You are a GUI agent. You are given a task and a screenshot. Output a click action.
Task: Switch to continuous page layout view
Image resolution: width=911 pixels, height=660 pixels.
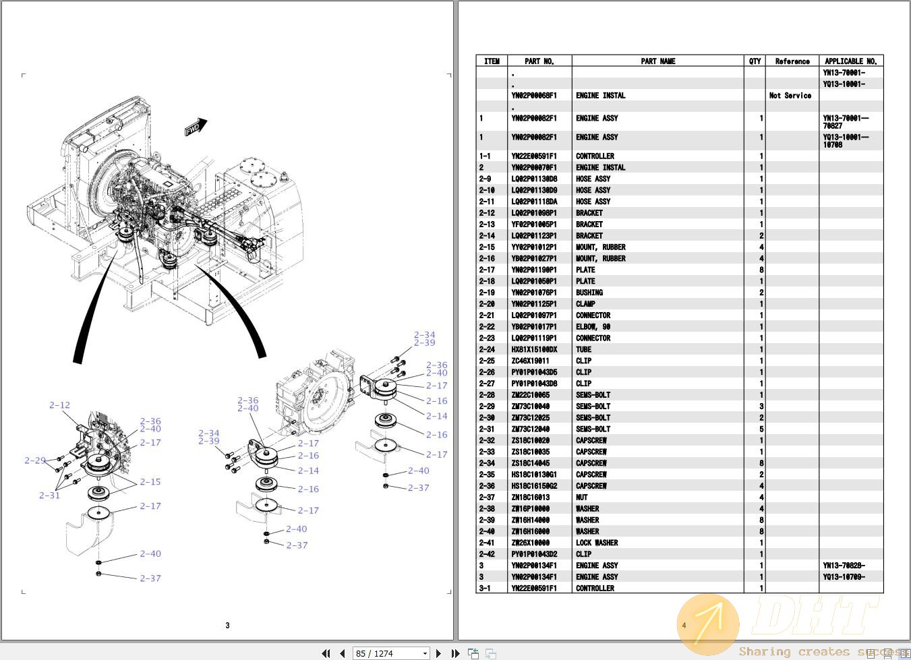pos(889,653)
